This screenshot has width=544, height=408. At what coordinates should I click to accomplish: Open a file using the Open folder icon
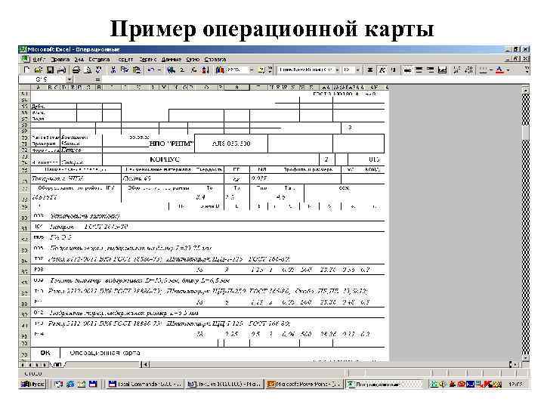click(x=39, y=70)
